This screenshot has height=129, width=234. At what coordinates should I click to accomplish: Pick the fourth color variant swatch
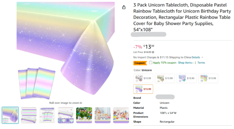[x=208, y=78]
